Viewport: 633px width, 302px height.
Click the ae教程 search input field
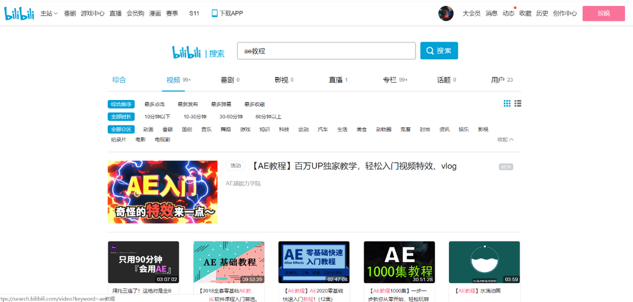click(x=326, y=51)
